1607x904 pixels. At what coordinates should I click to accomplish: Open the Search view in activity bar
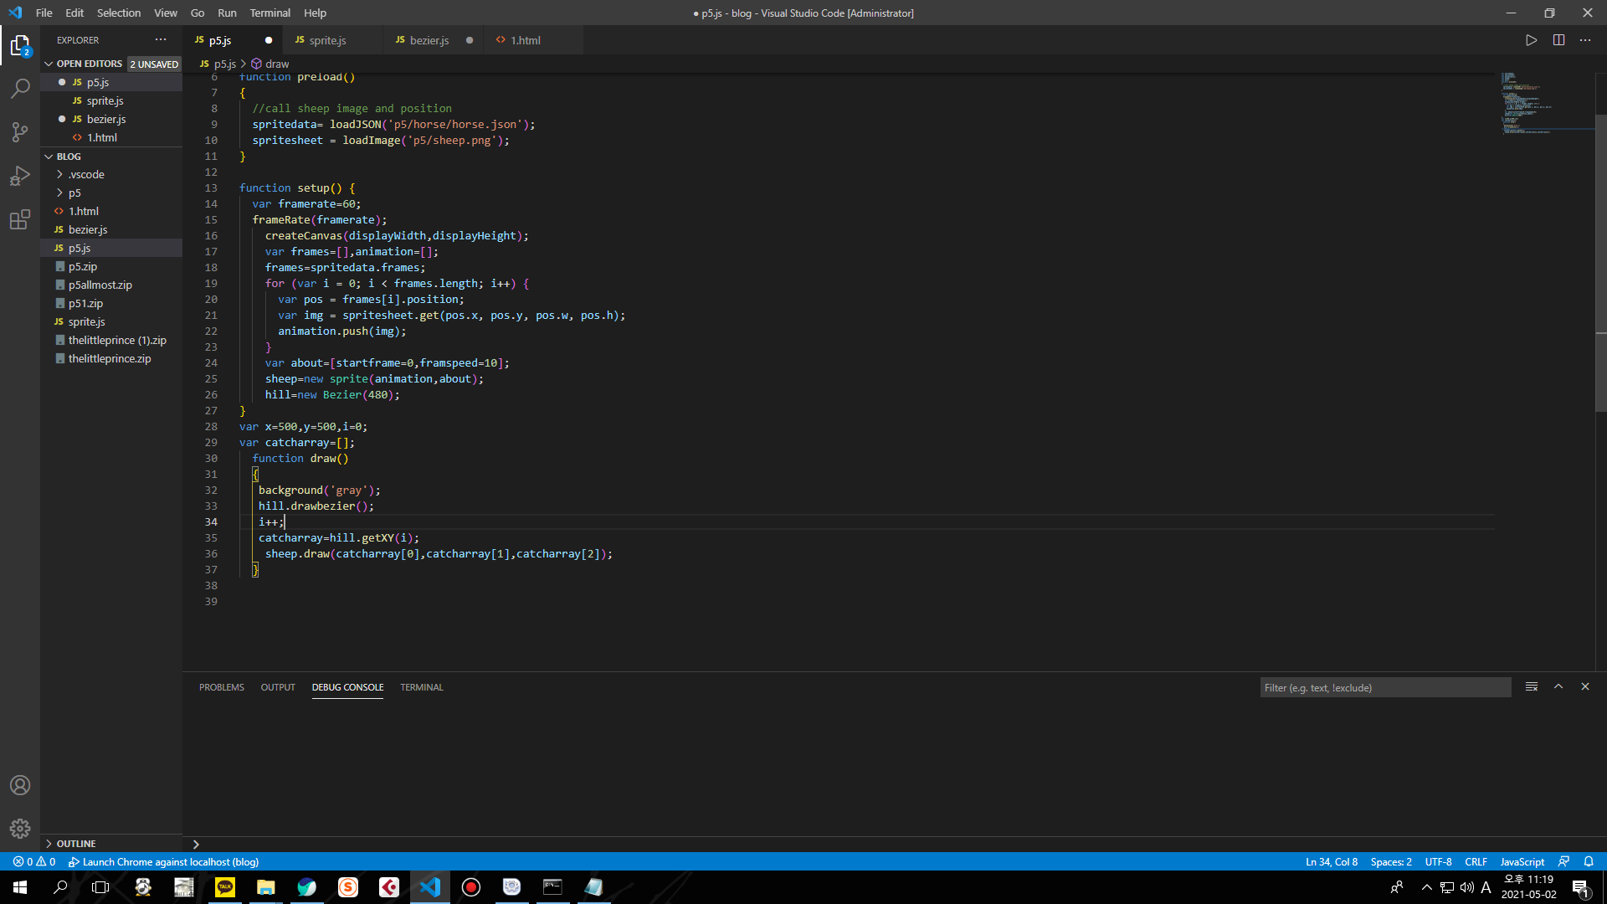[x=20, y=88]
